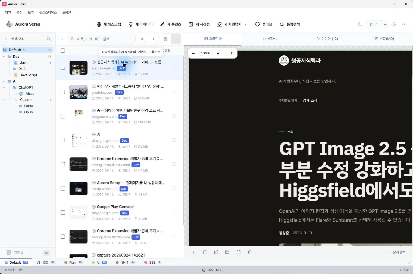The width and height of the screenshot is (413, 274).
Task: Switch to the 스크린샷 tab
Action: 213,39
